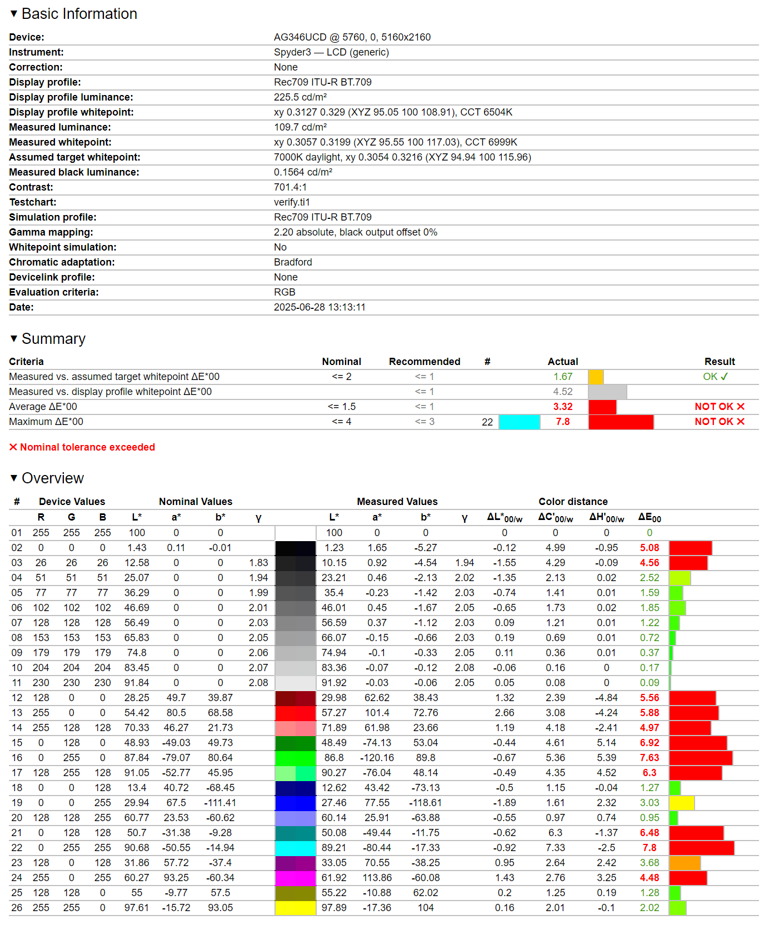The height and width of the screenshot is (925, 769).
Task: Click the orange ΔE bar in row 23
Action: click(685, 863)
